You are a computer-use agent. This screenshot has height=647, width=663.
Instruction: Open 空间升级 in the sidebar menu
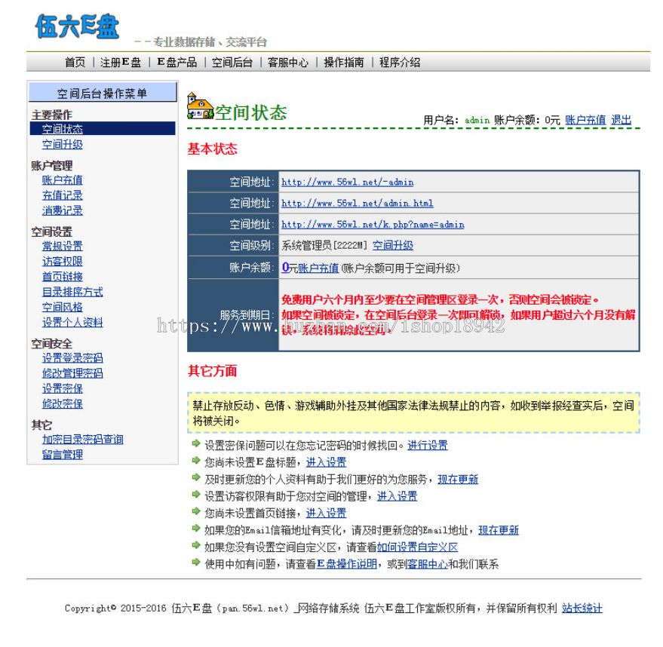pos(62,144)
